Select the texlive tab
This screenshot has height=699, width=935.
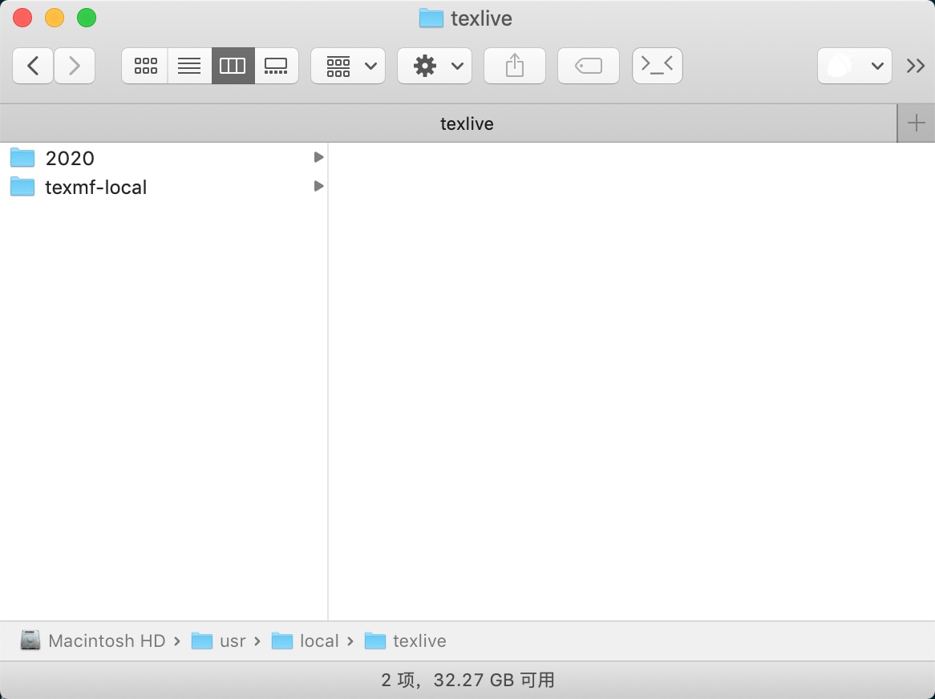(x=467, y=123)
